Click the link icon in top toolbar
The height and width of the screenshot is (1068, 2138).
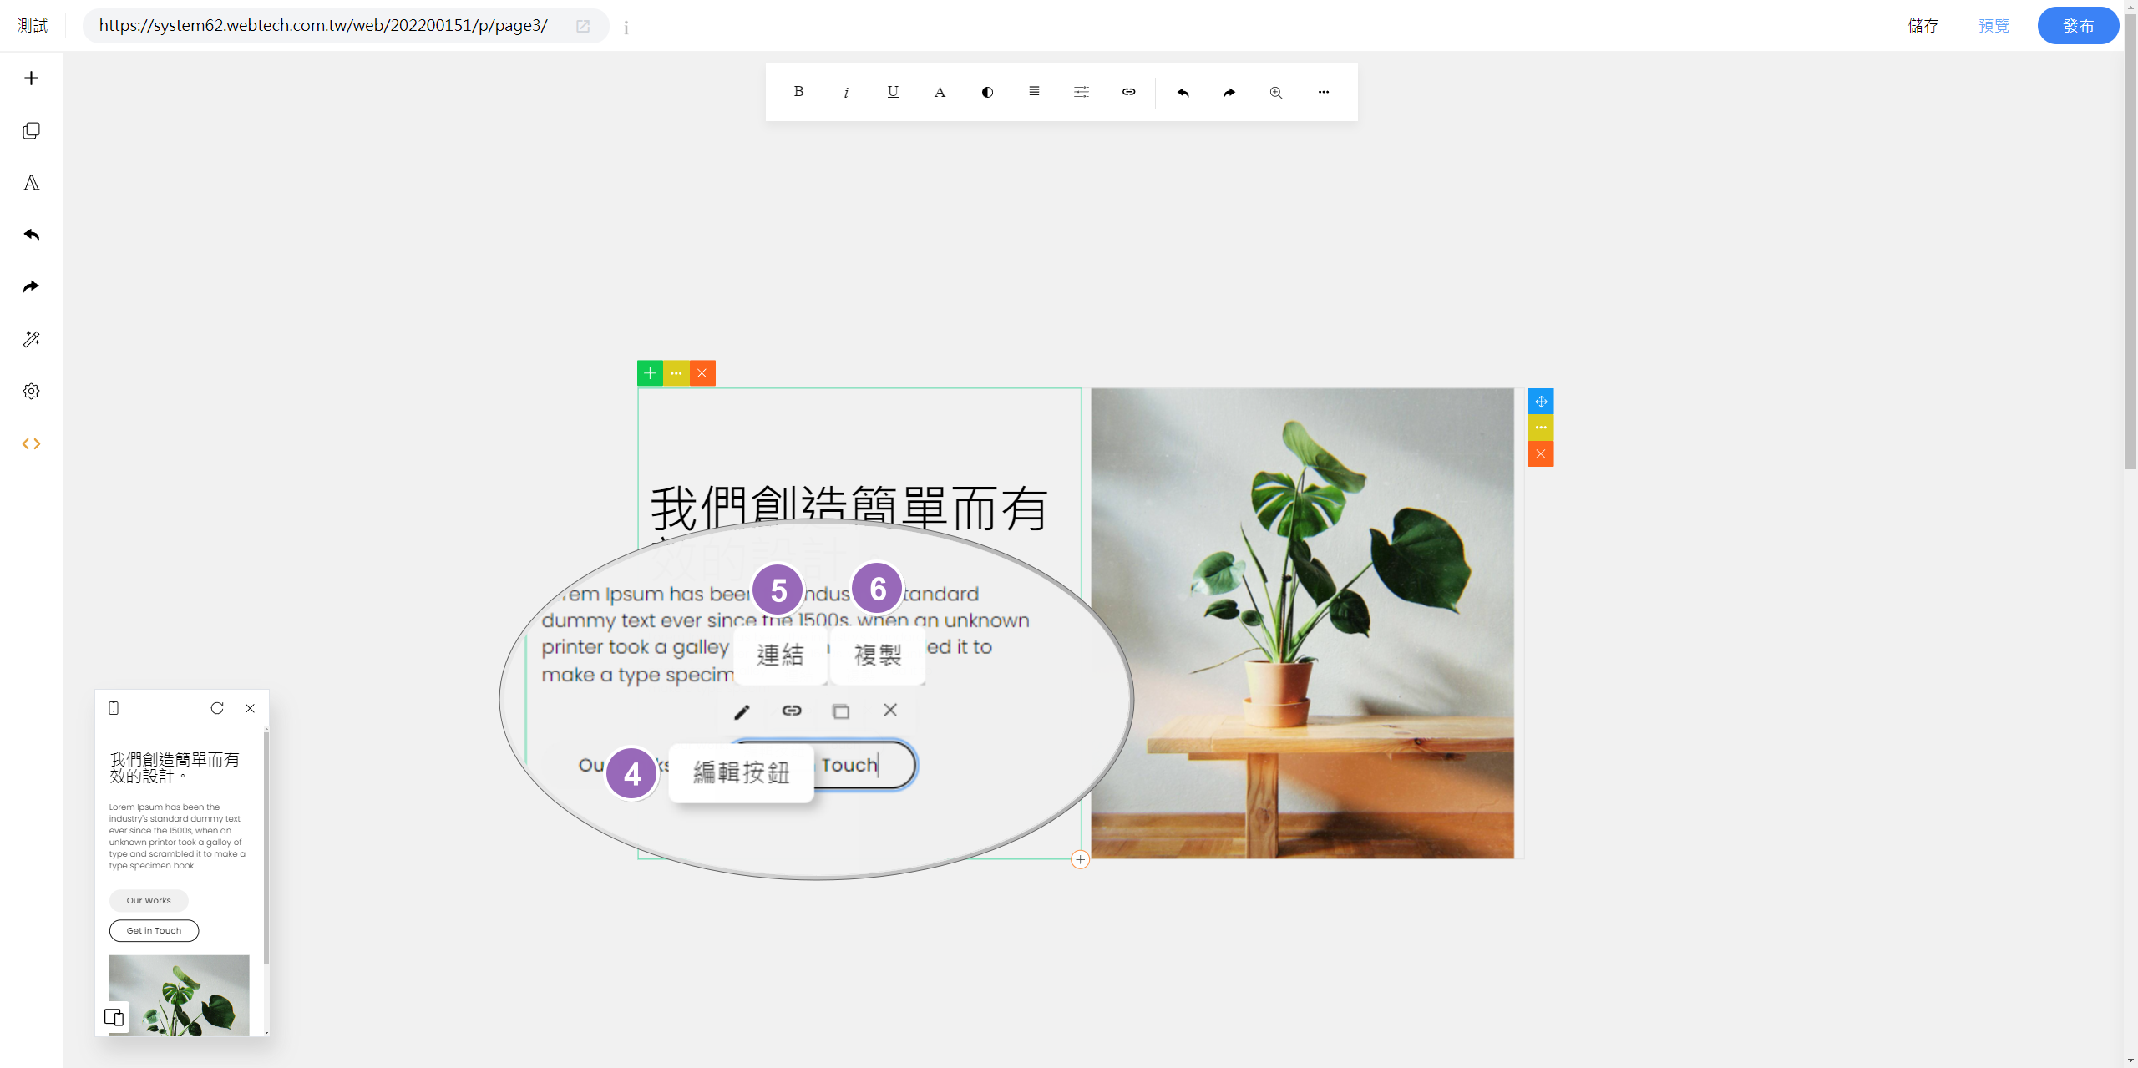pos(1128,92)
